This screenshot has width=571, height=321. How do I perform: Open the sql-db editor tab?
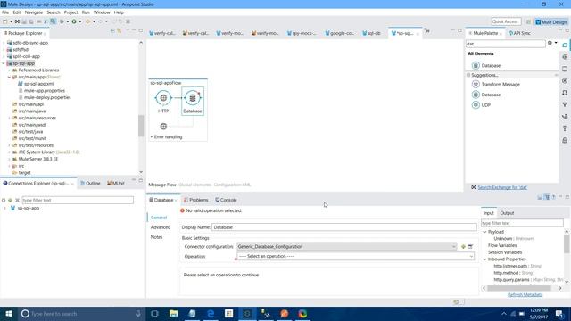tap(371, 33)
